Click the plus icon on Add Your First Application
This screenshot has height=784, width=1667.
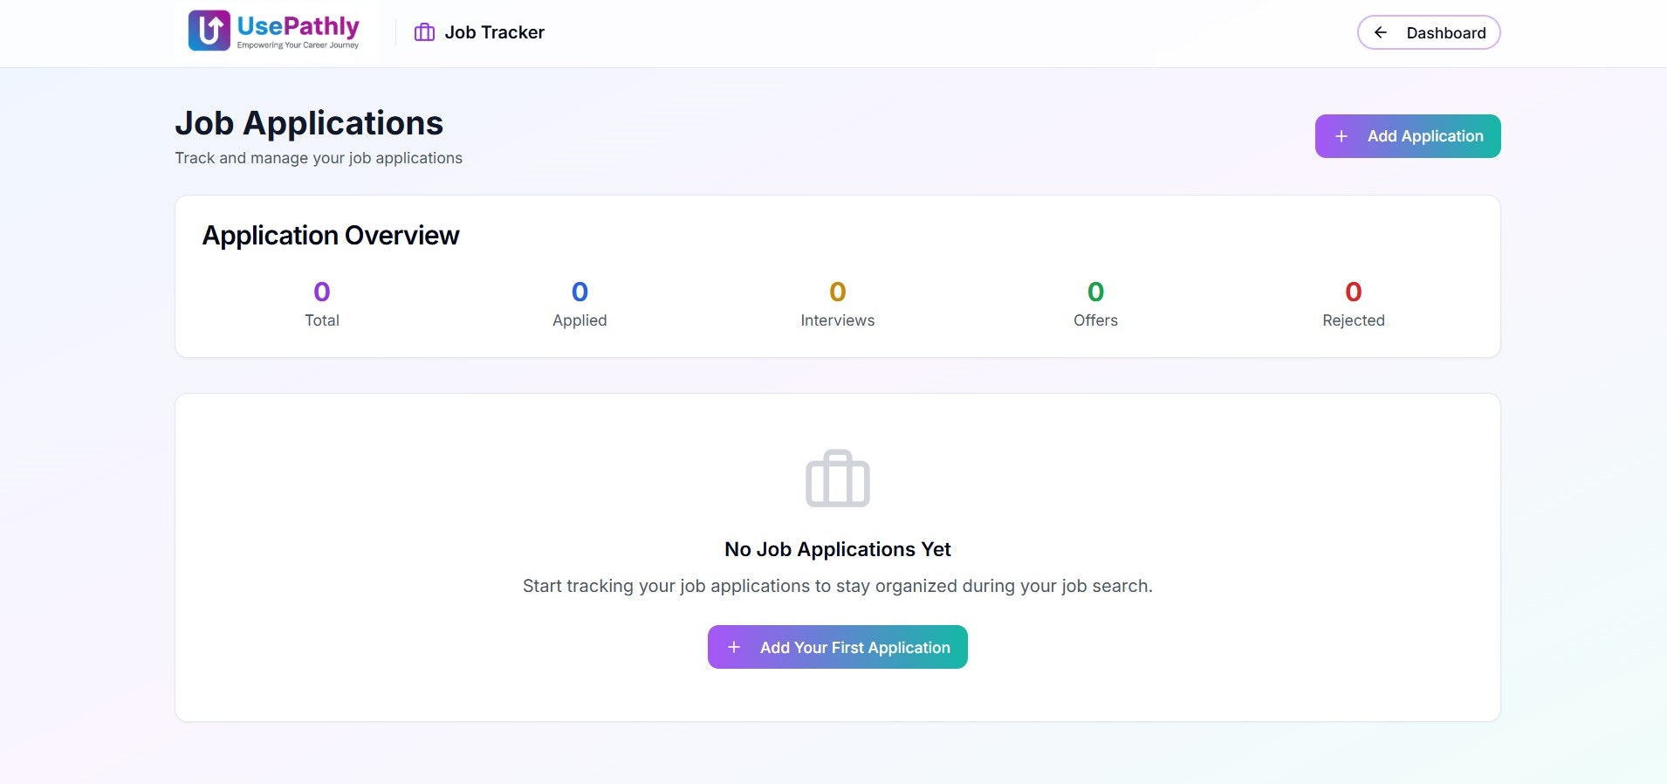(x=734, y=647)
